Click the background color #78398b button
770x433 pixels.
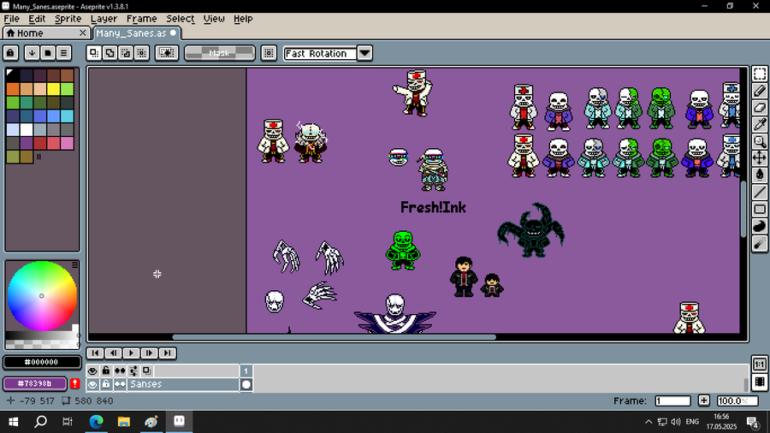pos(35,383)
